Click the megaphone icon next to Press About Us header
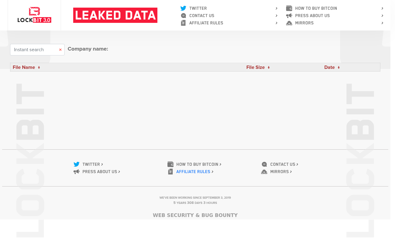The image size is (395, 238). click(x=289, y=16)
